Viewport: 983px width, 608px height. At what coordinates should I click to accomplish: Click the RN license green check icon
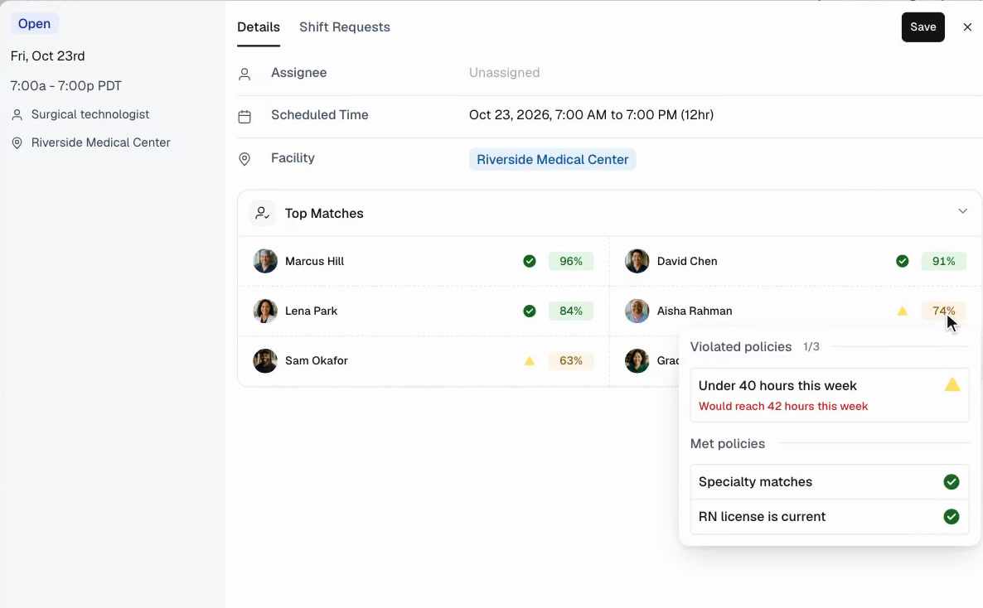click(x=951, y=517)
